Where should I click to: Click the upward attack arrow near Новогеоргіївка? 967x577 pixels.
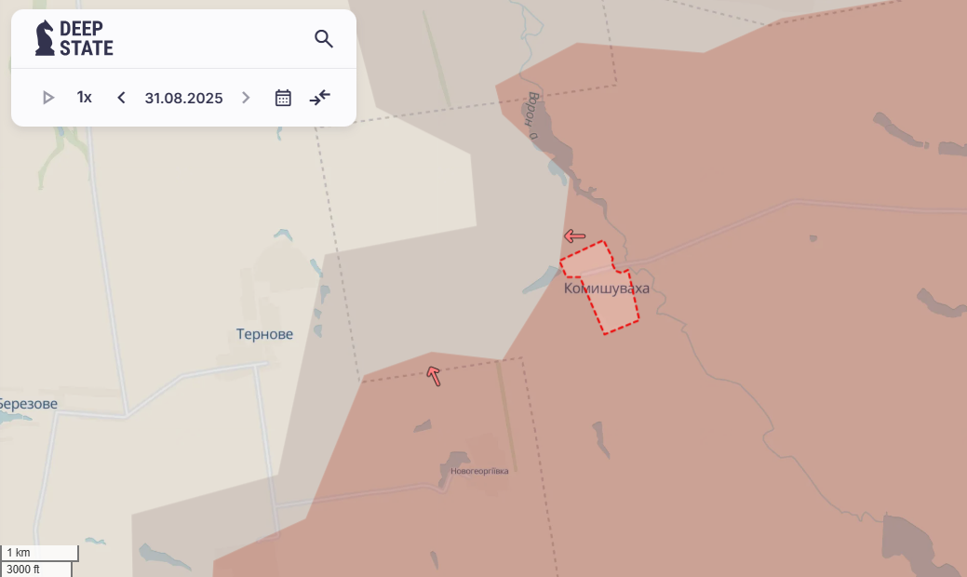click(x=434, y=376)
